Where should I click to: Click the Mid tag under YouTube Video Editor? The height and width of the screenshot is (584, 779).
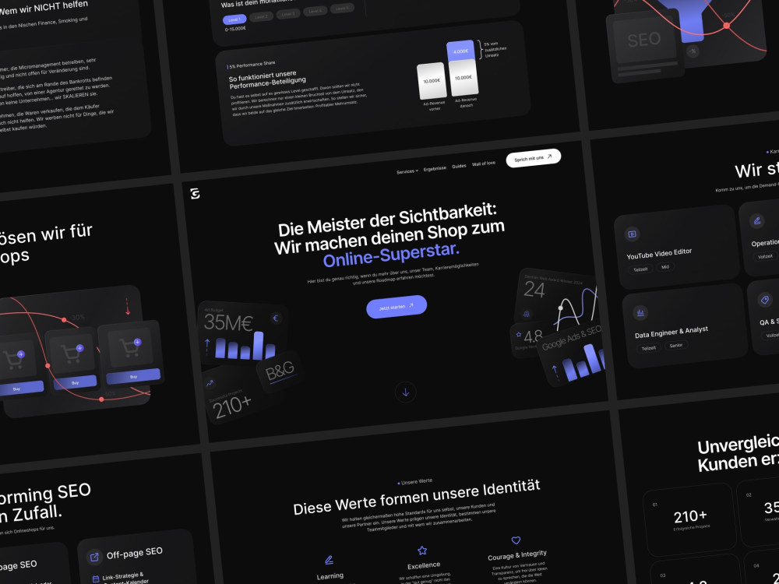[664, 267]
